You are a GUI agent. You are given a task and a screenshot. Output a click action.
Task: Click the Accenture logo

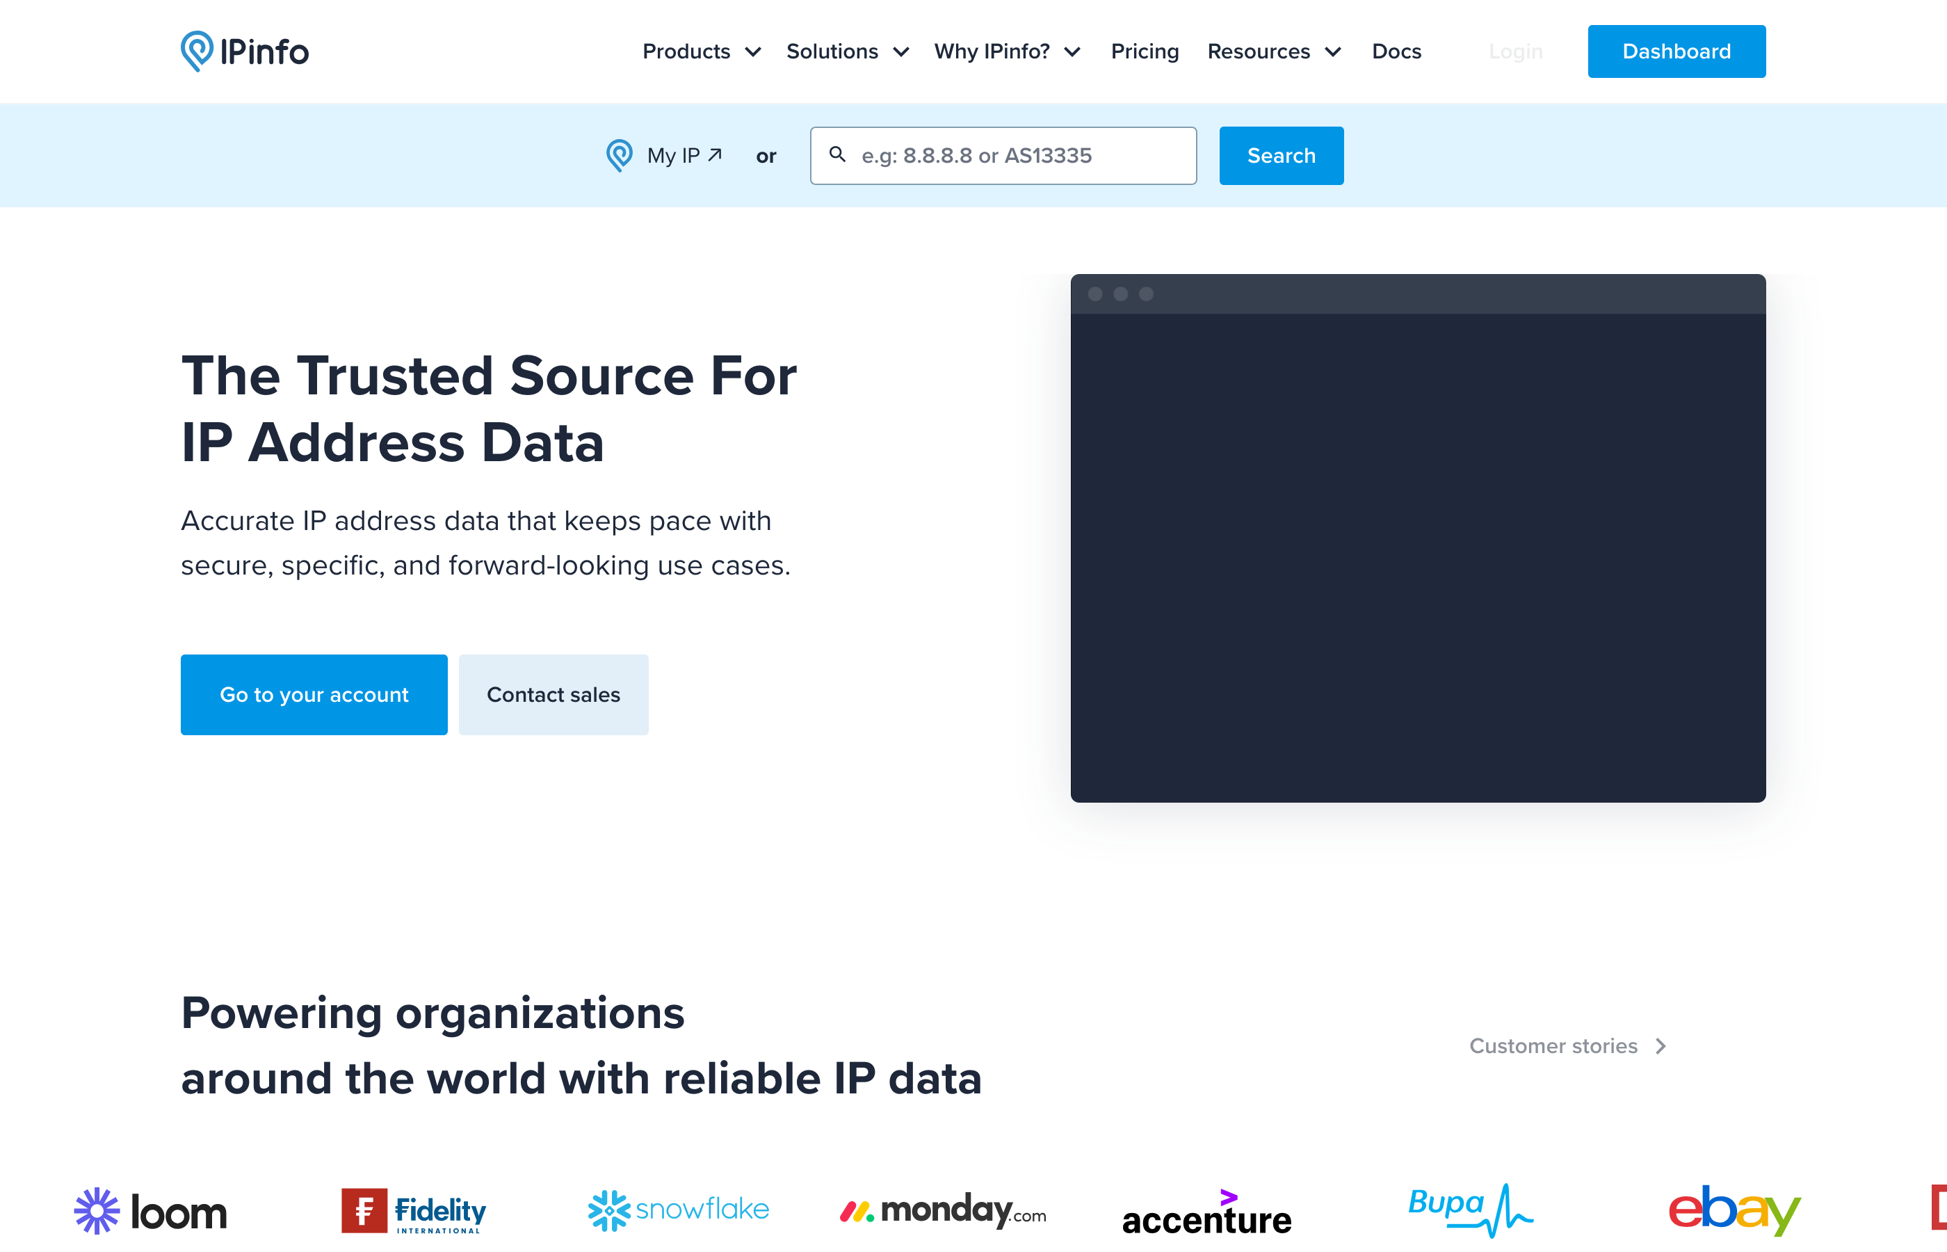[1206, 1213]
